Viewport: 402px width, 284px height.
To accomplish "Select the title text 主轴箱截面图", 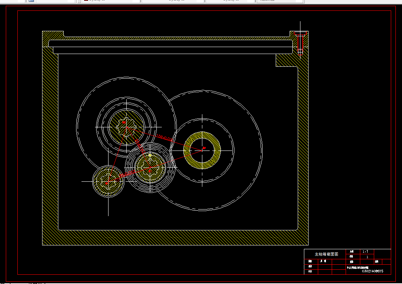I will pyautogui.click(x=326, y=254).
